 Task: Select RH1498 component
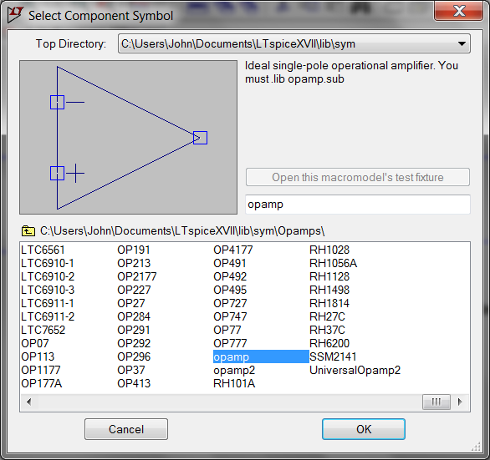(x=329, y=291)
